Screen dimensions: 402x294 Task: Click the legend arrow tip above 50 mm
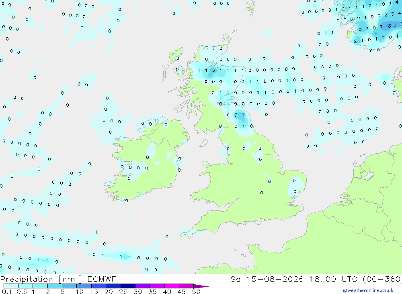[x=201, y=286]
